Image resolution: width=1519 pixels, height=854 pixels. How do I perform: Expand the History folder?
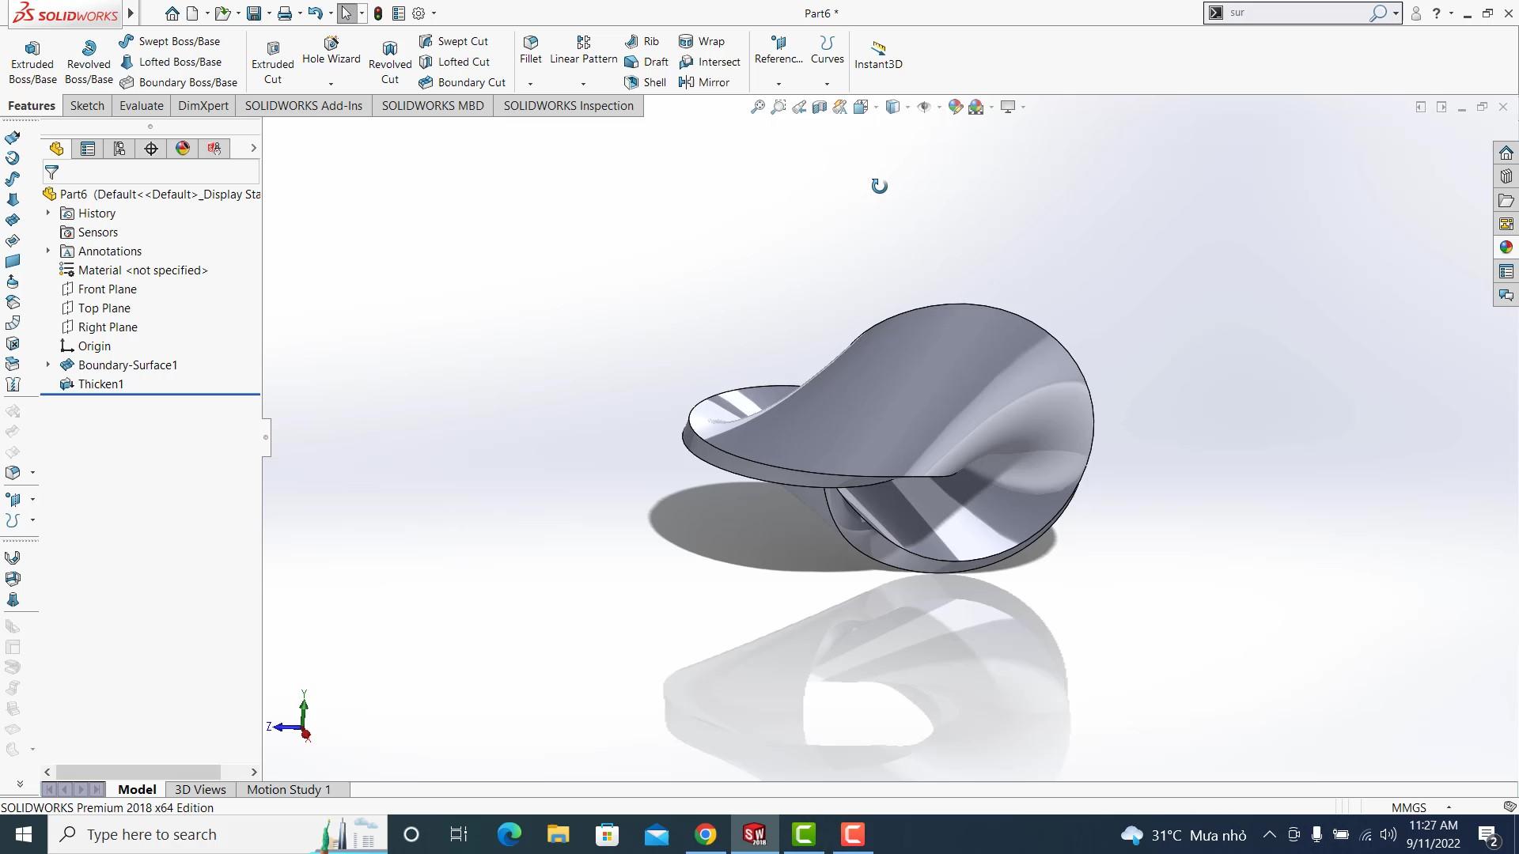pos(47,213)
